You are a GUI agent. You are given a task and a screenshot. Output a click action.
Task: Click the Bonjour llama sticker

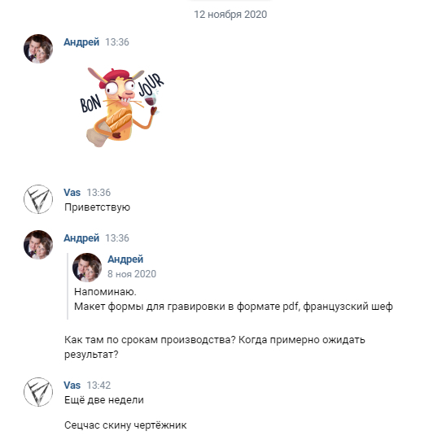[x=122, y=107]
